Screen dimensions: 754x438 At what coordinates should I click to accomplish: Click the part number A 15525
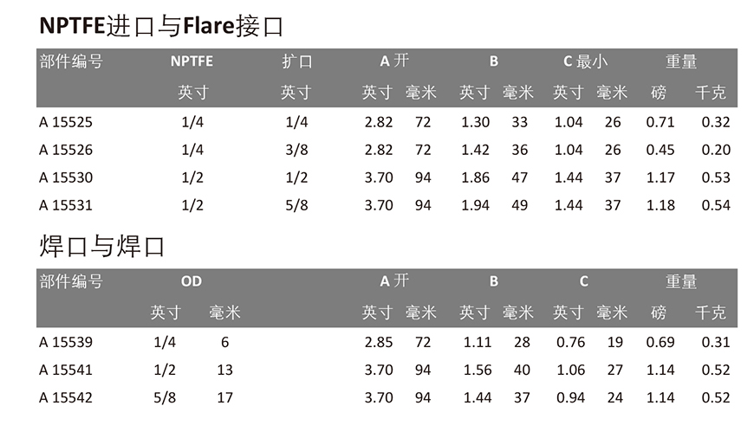coord(66,122)
